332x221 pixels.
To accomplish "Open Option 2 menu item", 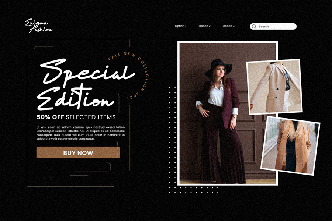I will tap(204, 26).
